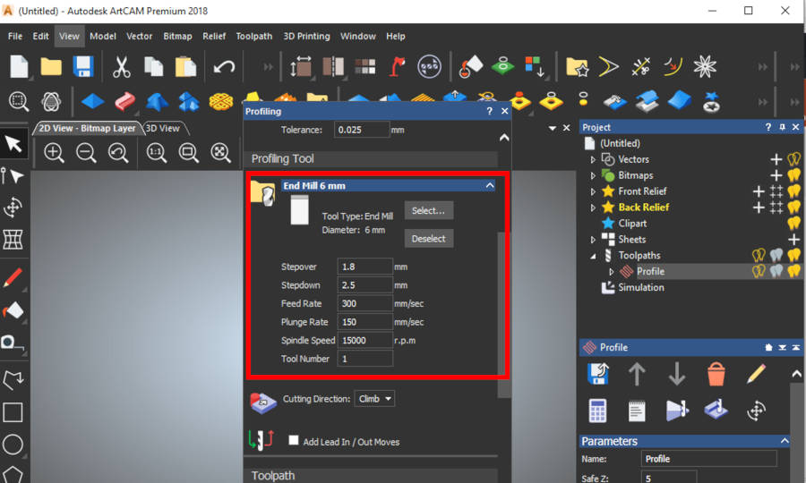This screenshot has height=483, width=806.
Task: Click the toolpath summary notepad icon
Action: coord(637,411)
